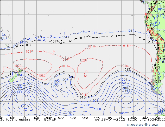Screen dimensions: 165x127
Task: Click the 1008 label below the black isobar
Action: (95, 101)
